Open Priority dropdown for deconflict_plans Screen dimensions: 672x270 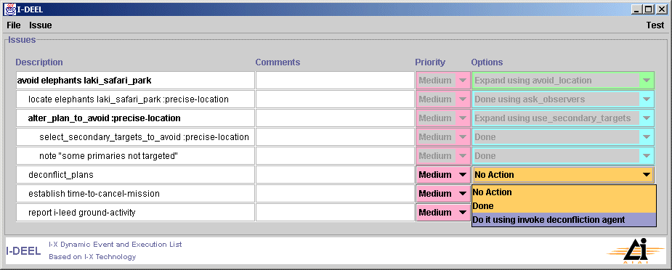coord(442,175)
